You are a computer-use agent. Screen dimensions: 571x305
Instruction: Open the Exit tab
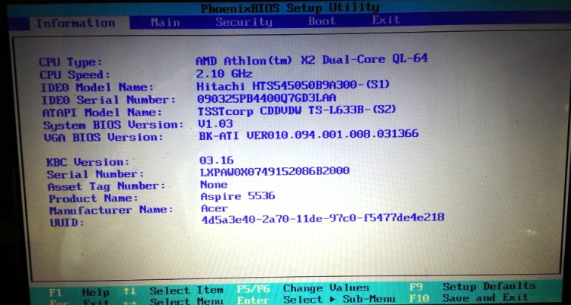coord(386,20)
